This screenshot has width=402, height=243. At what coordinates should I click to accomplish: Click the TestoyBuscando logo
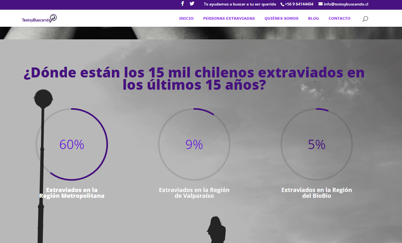tap(39, 18)
